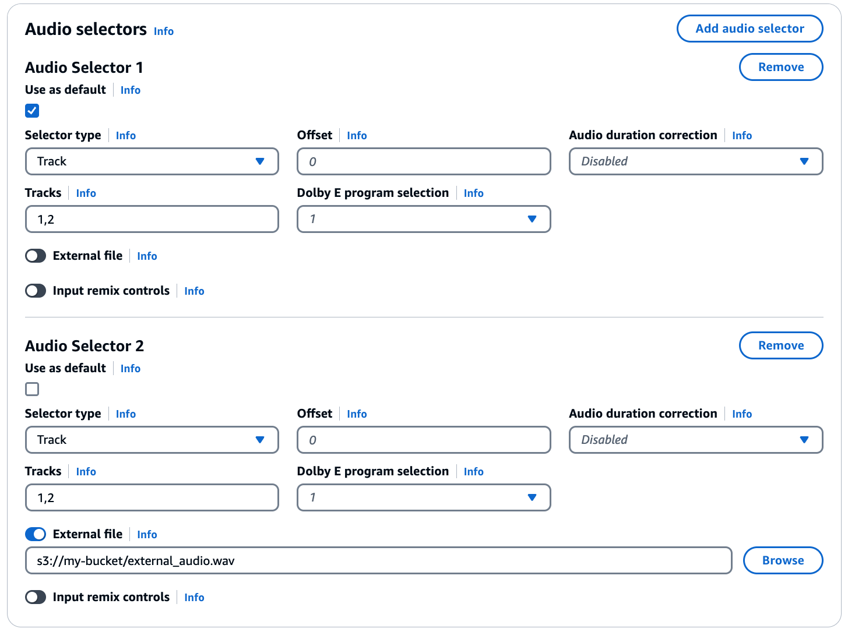
Task: Open Selector type dropdown in Audio Selector 2
Action: pos(152,440)
